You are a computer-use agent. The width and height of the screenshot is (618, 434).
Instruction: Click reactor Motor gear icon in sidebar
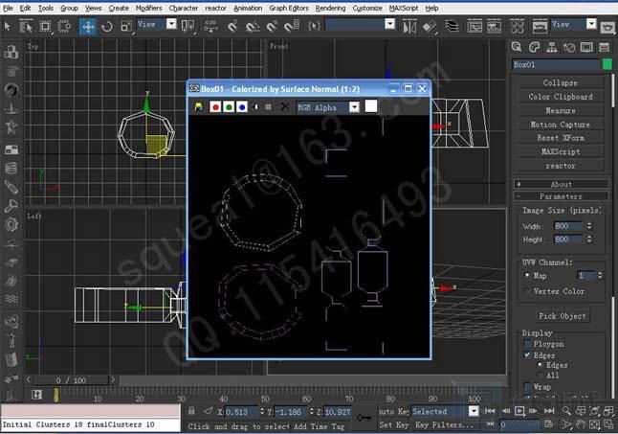point(11,225)
